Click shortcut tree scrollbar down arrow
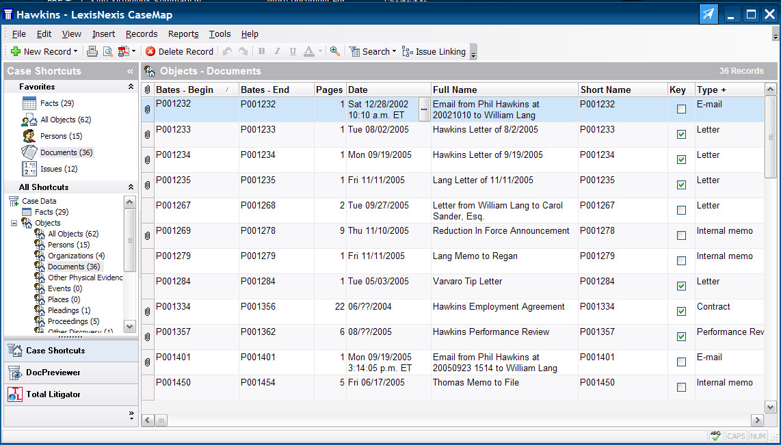The image size is (781, 445). click(x=129, y=327)
